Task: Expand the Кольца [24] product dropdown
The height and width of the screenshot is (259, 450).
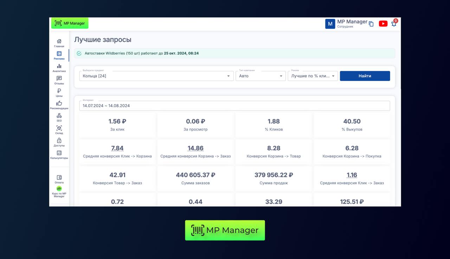Action: point(156,76)
